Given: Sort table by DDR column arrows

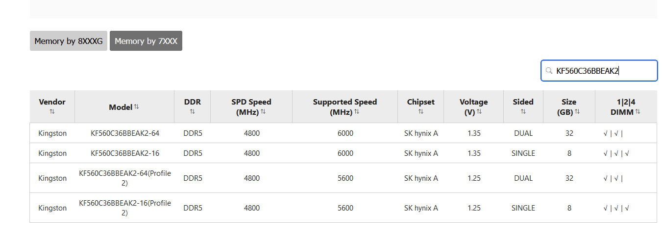Looking at the screenshot, I should point(193,111).
